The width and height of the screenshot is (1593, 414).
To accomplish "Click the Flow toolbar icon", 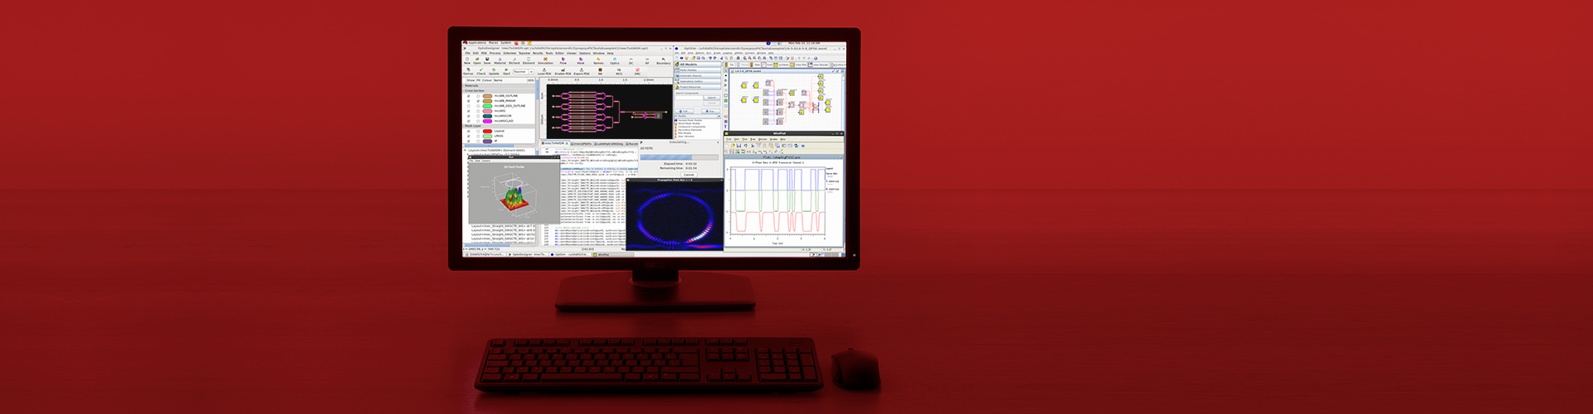I will pos(563,60).
